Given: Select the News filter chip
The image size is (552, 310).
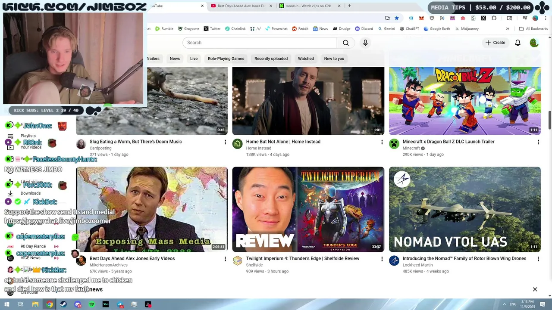Looking at the screenshot, I should 175,59.
